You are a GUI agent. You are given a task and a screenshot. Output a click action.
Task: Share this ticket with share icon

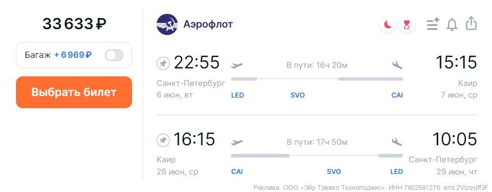(471, 24)
